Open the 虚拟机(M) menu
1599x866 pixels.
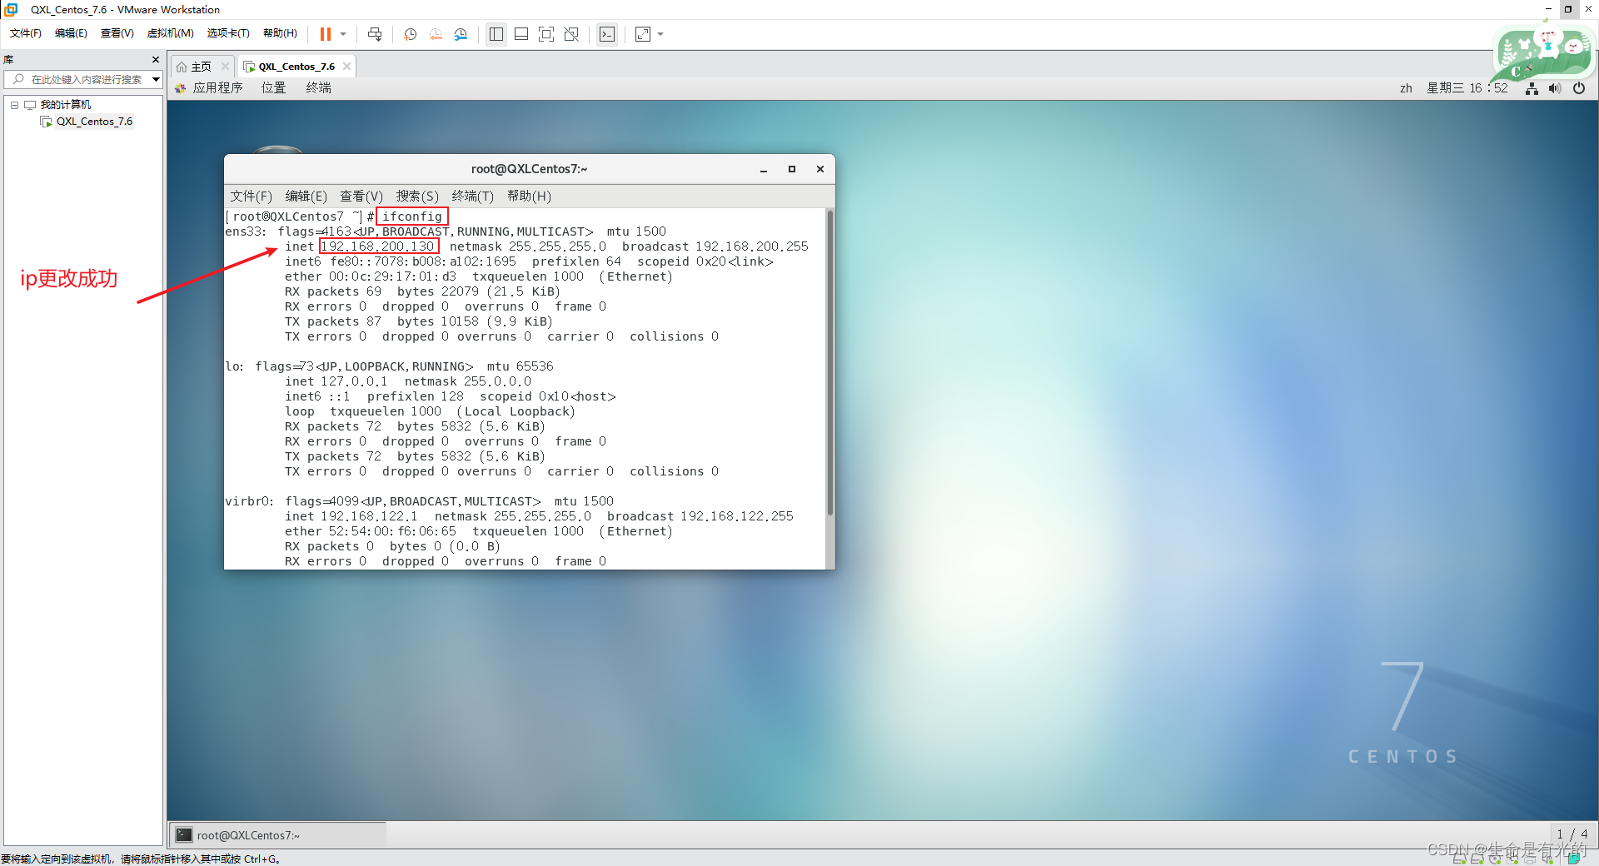[170, 33]
